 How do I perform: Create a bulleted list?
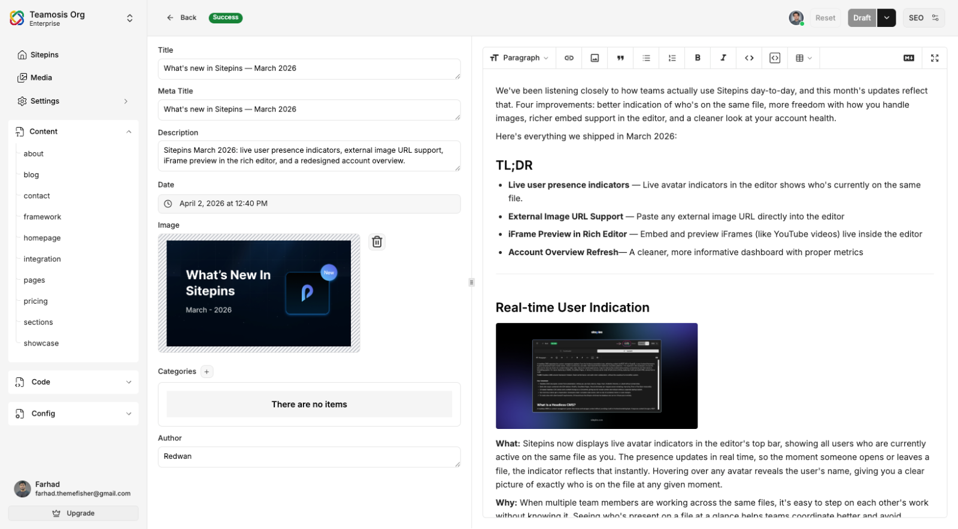(646, 58)
